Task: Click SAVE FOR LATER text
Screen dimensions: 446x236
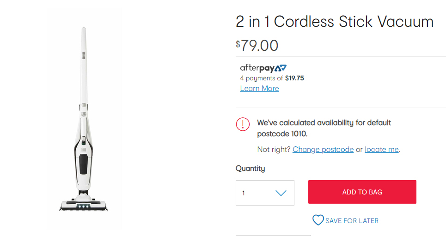Action: point(352,221)
